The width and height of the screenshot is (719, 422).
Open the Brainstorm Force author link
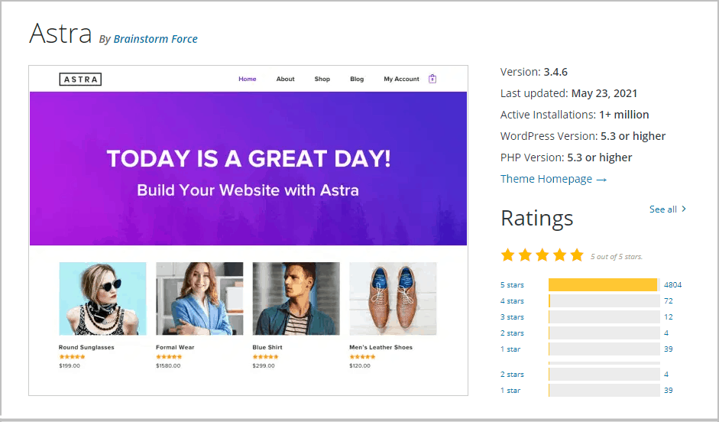pos(155,39)
